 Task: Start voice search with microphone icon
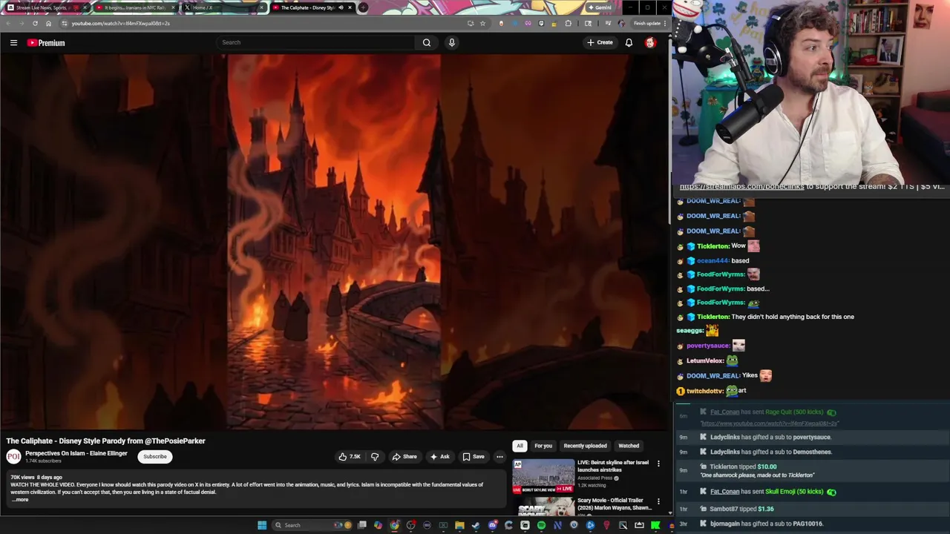(x=451, y=42)
